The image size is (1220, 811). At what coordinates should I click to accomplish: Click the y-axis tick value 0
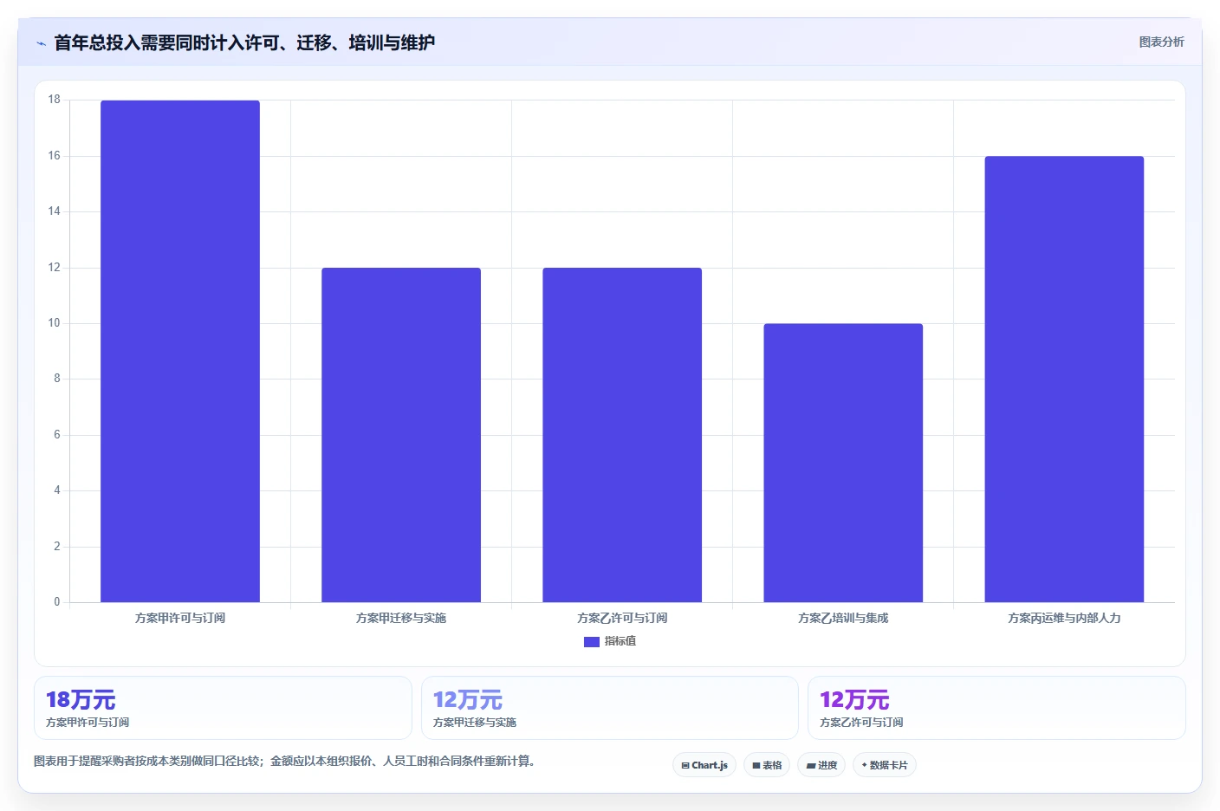(x=57, y=602)
